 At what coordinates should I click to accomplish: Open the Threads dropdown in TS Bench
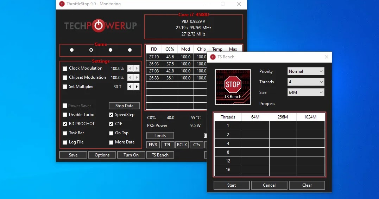tap(306, 82)
